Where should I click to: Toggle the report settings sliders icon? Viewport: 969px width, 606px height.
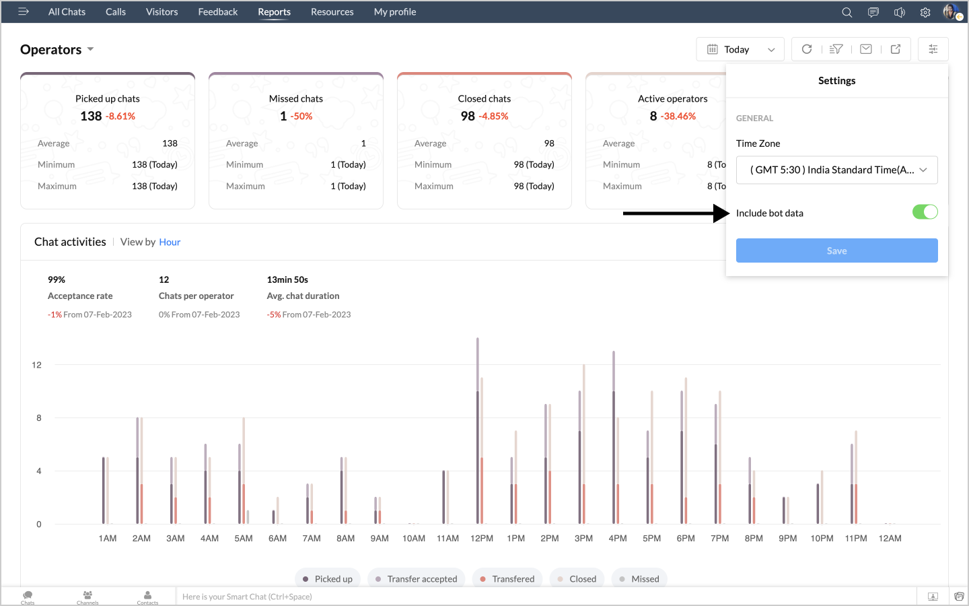(933, 49)
